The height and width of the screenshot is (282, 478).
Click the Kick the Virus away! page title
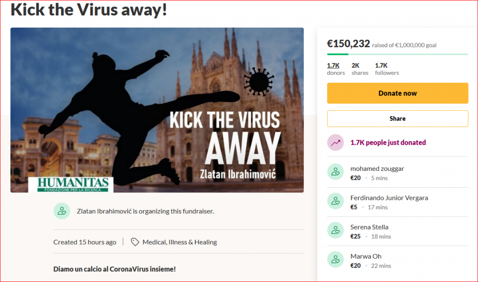pyautogui.click(x=89, y=9)
